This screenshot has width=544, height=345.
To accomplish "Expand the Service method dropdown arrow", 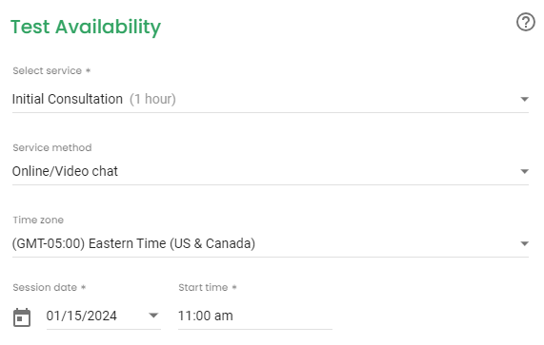I will [525, 171].
